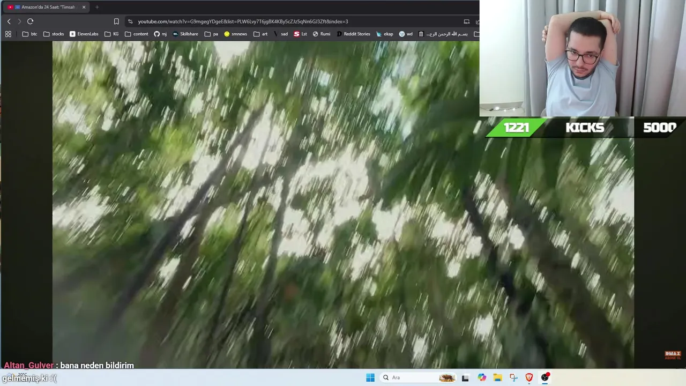The height and width of the screenshot is (386, 686).
Task: Open the Arabic-titled bookmark
Action: coord(443,34)
